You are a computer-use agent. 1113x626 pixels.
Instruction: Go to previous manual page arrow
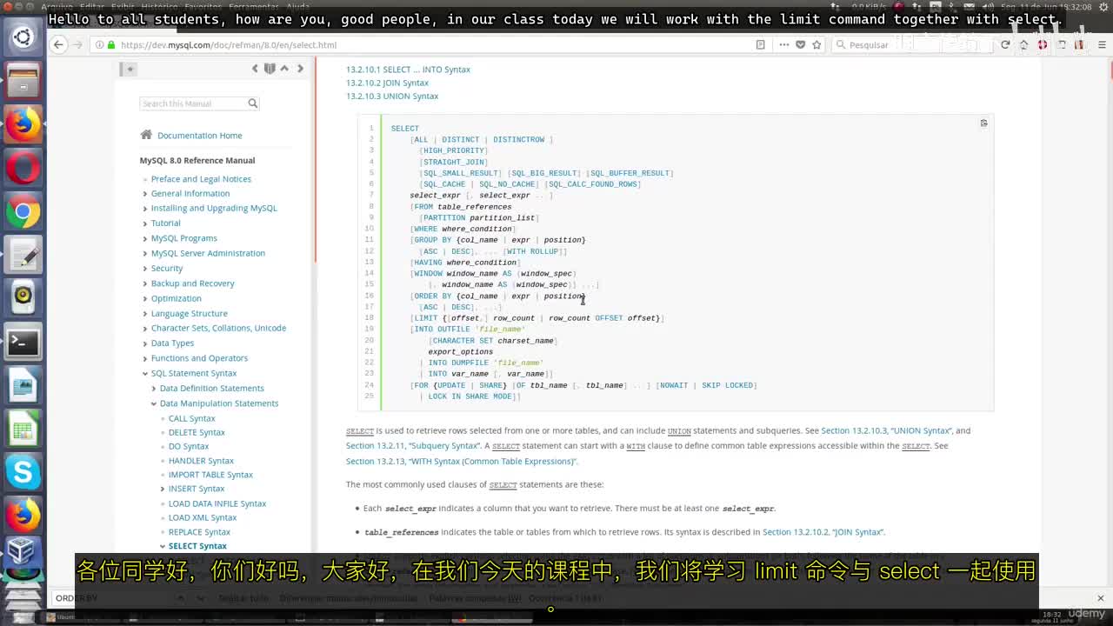point(255,69)
